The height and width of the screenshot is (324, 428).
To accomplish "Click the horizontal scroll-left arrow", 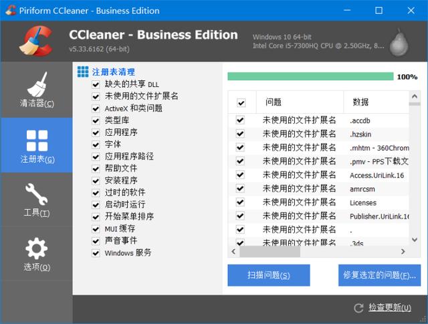I will coord(233,252).
